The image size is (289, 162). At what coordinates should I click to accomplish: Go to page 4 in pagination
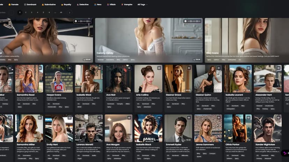[37, 13]
